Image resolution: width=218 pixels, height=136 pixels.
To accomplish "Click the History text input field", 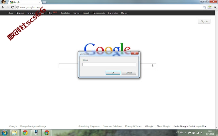I will [x=109, y=64].
